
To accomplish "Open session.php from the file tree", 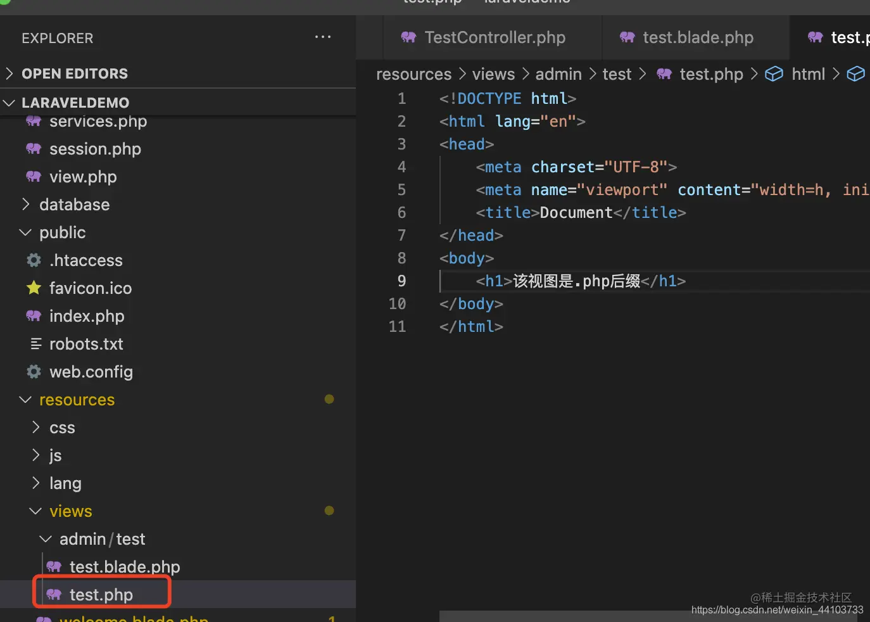I will (95, 149).
